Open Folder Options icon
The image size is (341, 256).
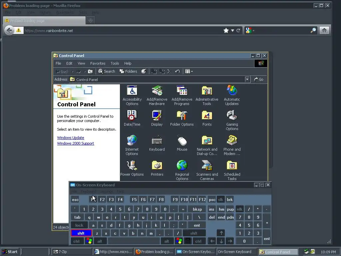click(x=182, y=118)
